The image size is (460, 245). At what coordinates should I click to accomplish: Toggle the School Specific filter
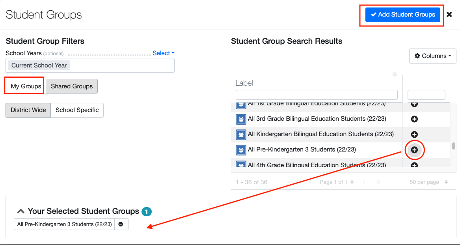[77, 110]
